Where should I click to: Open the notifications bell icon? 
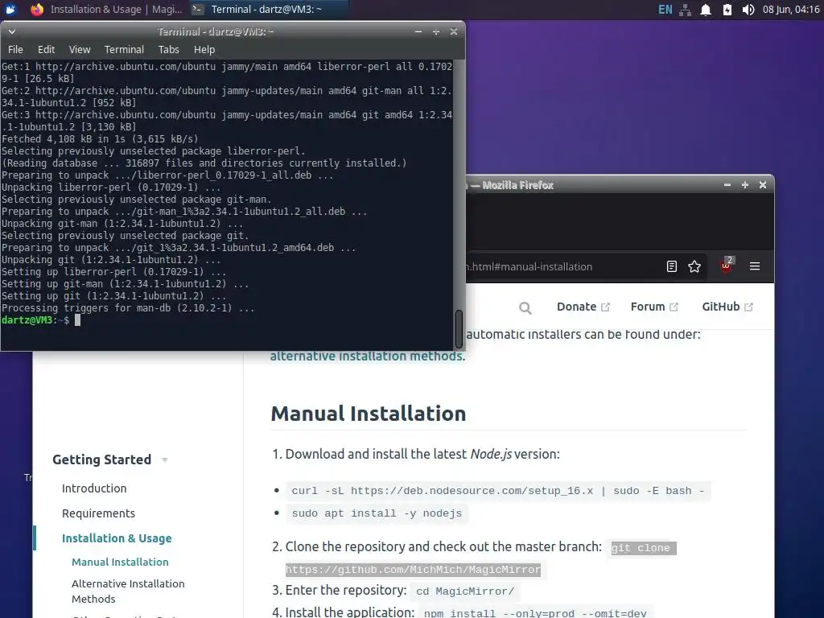(706, 10)
